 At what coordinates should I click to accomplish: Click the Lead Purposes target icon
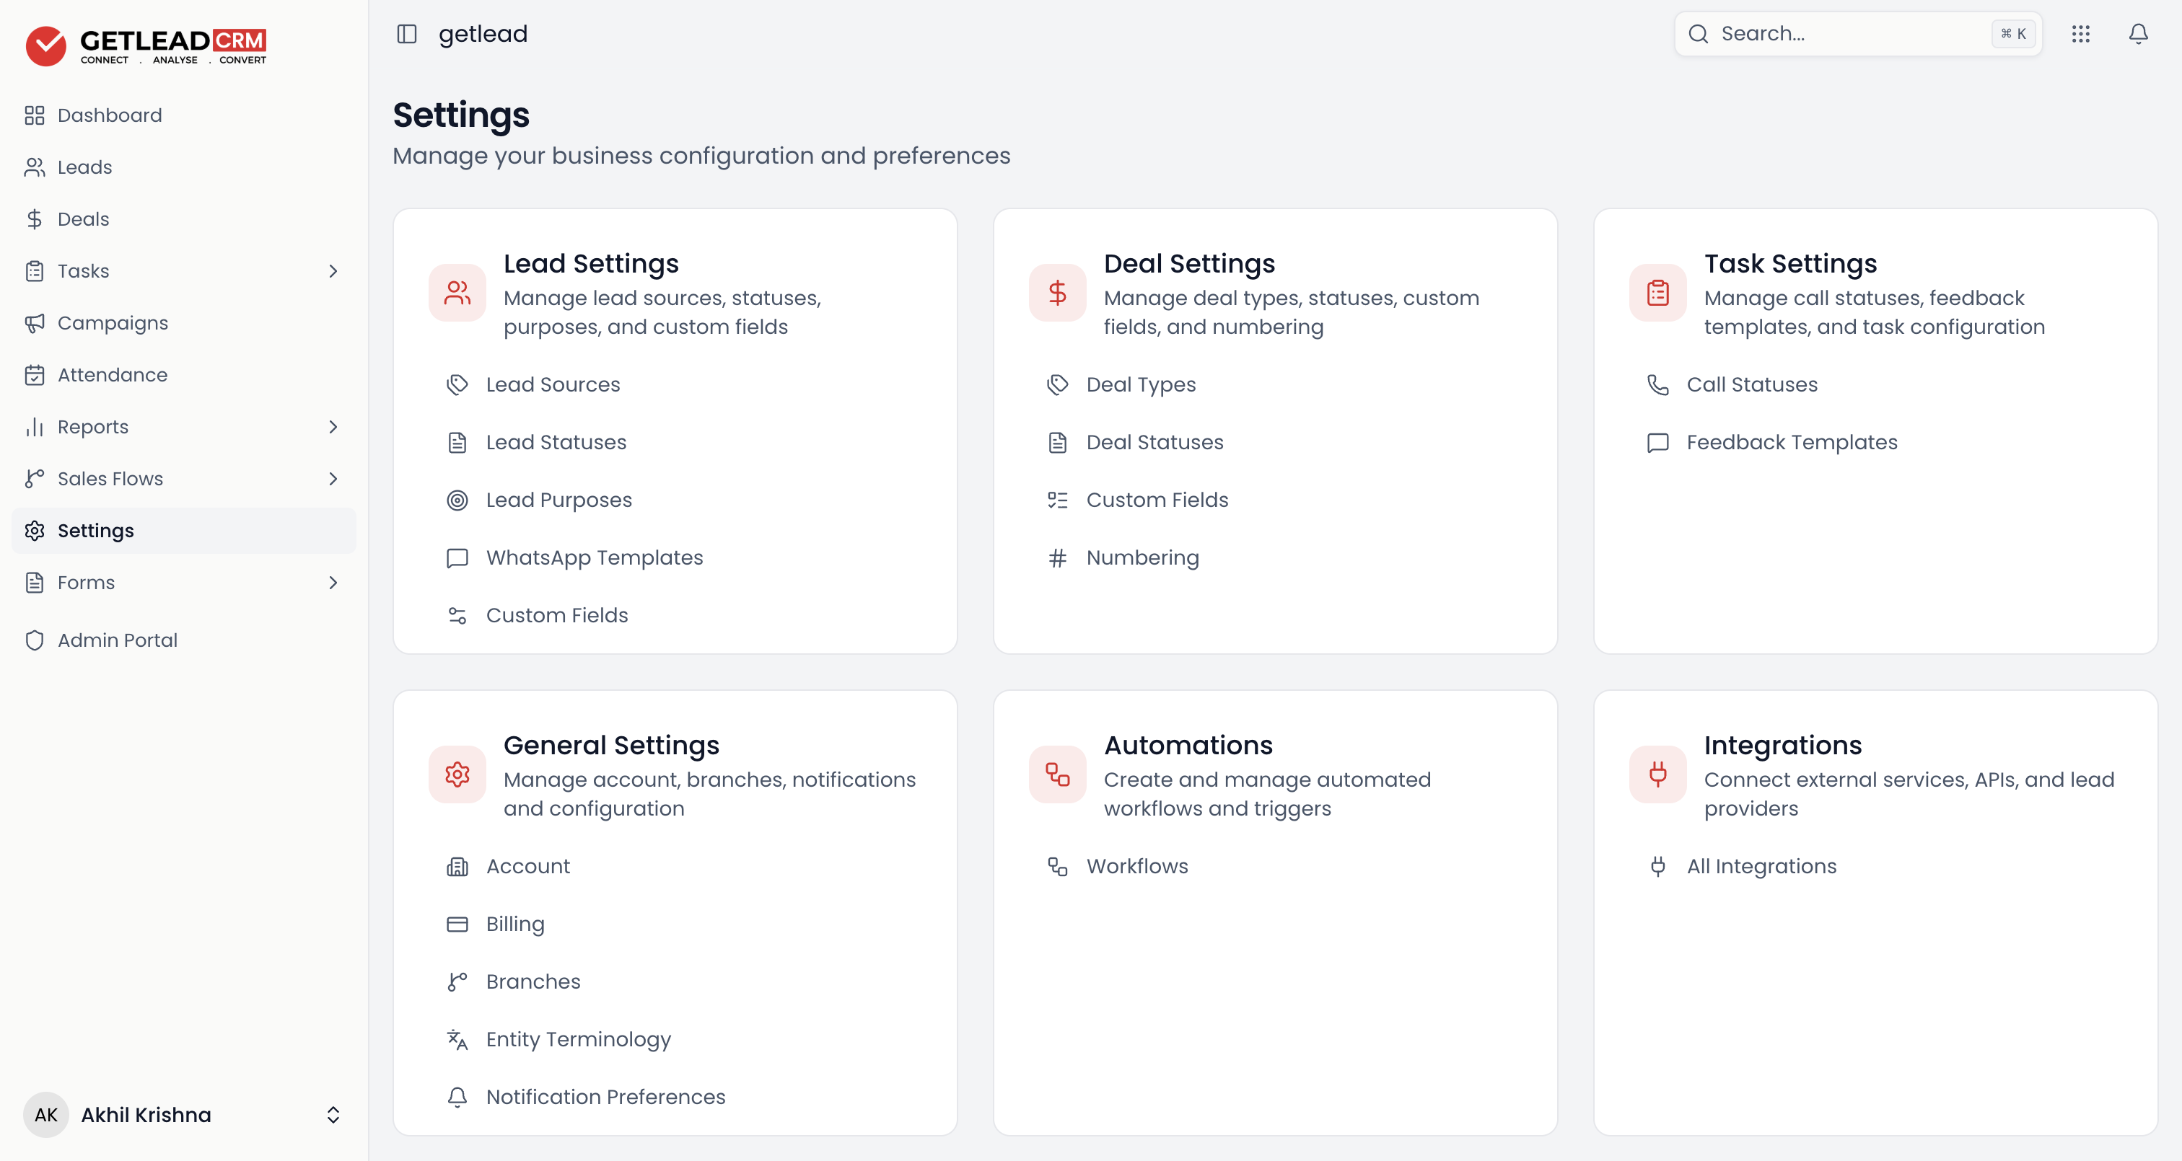tap(457, 500)
